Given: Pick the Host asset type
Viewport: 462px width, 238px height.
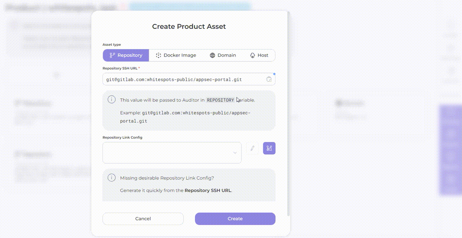Looking at the screenshot, I should (259, 55).
